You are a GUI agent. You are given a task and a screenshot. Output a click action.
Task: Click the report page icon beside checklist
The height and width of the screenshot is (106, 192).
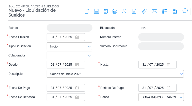tap(175, 11)
